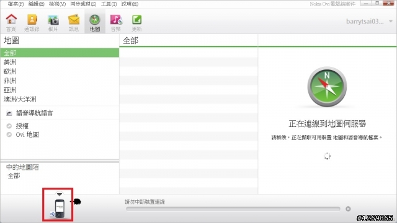Click the connected Nokia phone device icon
Viewport: 397px width, 223px height.
(60, 209)
